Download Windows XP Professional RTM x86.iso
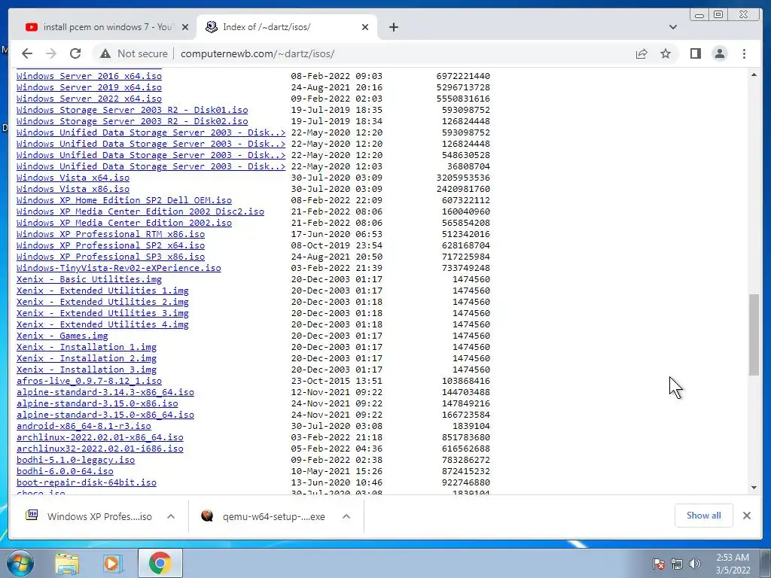This screenshot has height=578, width=771. point(111,234)
